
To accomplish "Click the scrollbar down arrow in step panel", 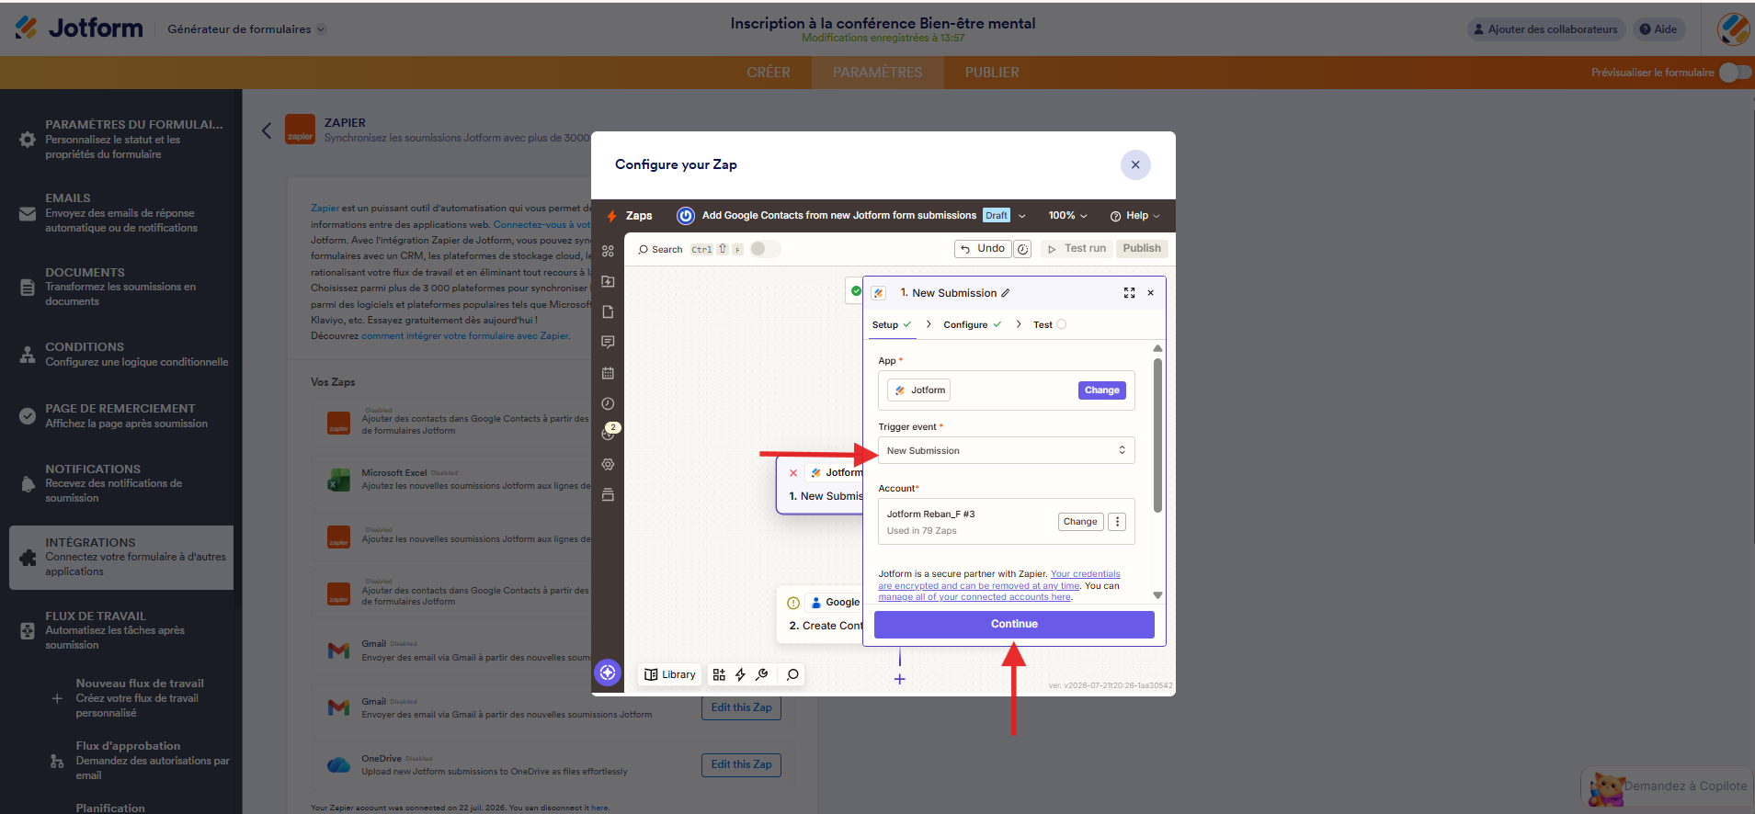I will coord(1157,595).
